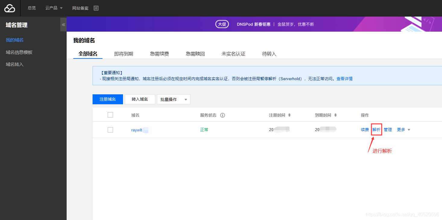Viewport: 442px width, 220px height.
Task: Switch to the 未实名认证 tab
Action: click(x=233, y=53)
